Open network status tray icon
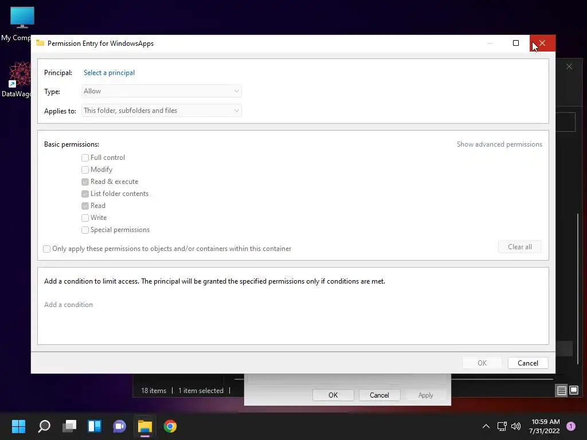 [502, 426]
